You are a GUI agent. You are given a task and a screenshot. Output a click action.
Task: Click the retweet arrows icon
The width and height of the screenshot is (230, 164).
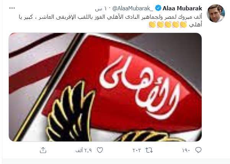click(149, 150)
